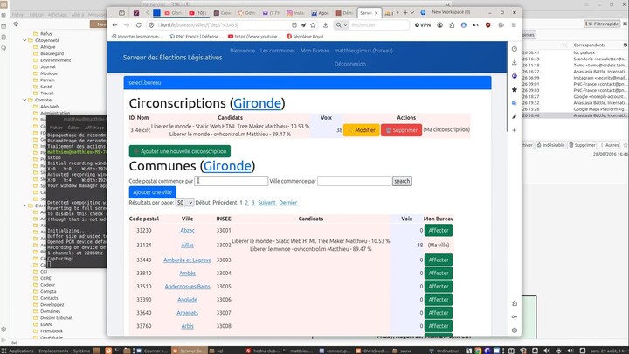Open a new browser tab with plus icon
The width and height of the screenshot is (629, 354).
405,13
